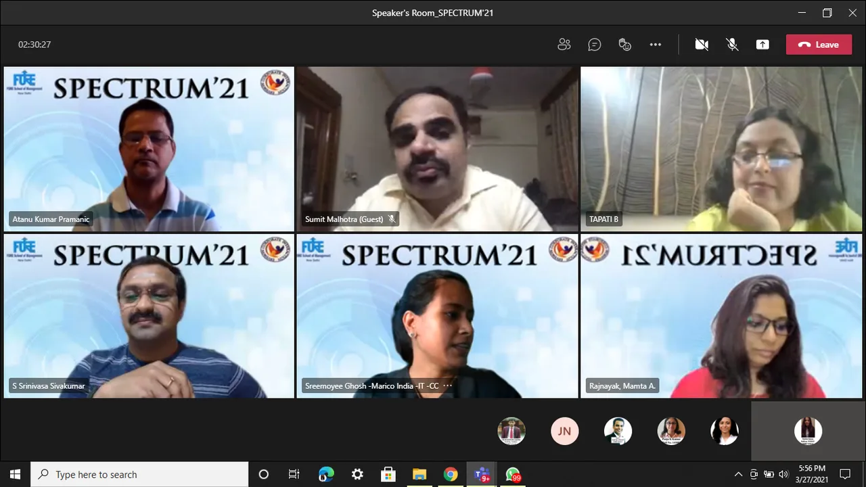Click first participant avatar left of JN
Viewport: 866px width, 487px height.
tap(511, 431)
